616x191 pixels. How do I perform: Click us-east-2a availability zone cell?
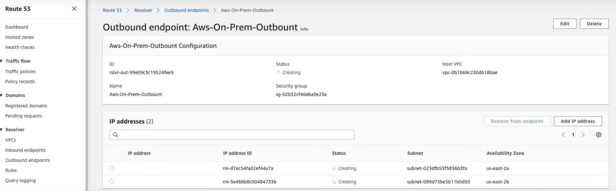498,168
